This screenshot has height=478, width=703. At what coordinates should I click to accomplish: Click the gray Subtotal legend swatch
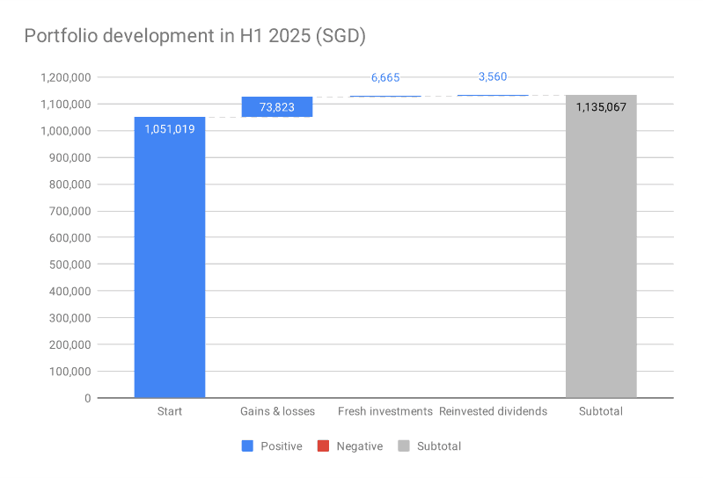point(405,446)
